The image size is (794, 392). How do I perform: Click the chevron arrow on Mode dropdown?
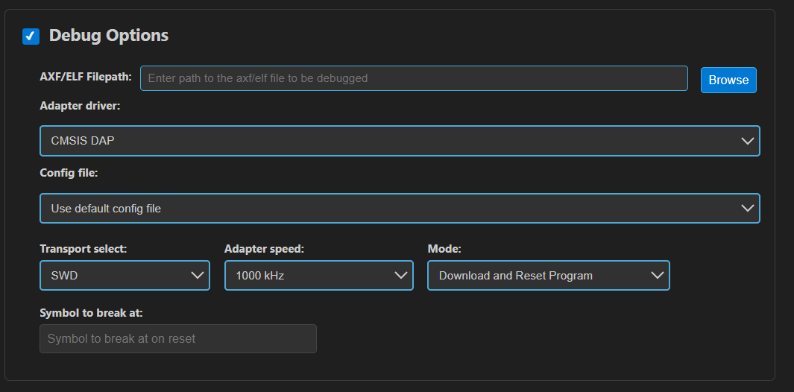(x=658, y=276)
